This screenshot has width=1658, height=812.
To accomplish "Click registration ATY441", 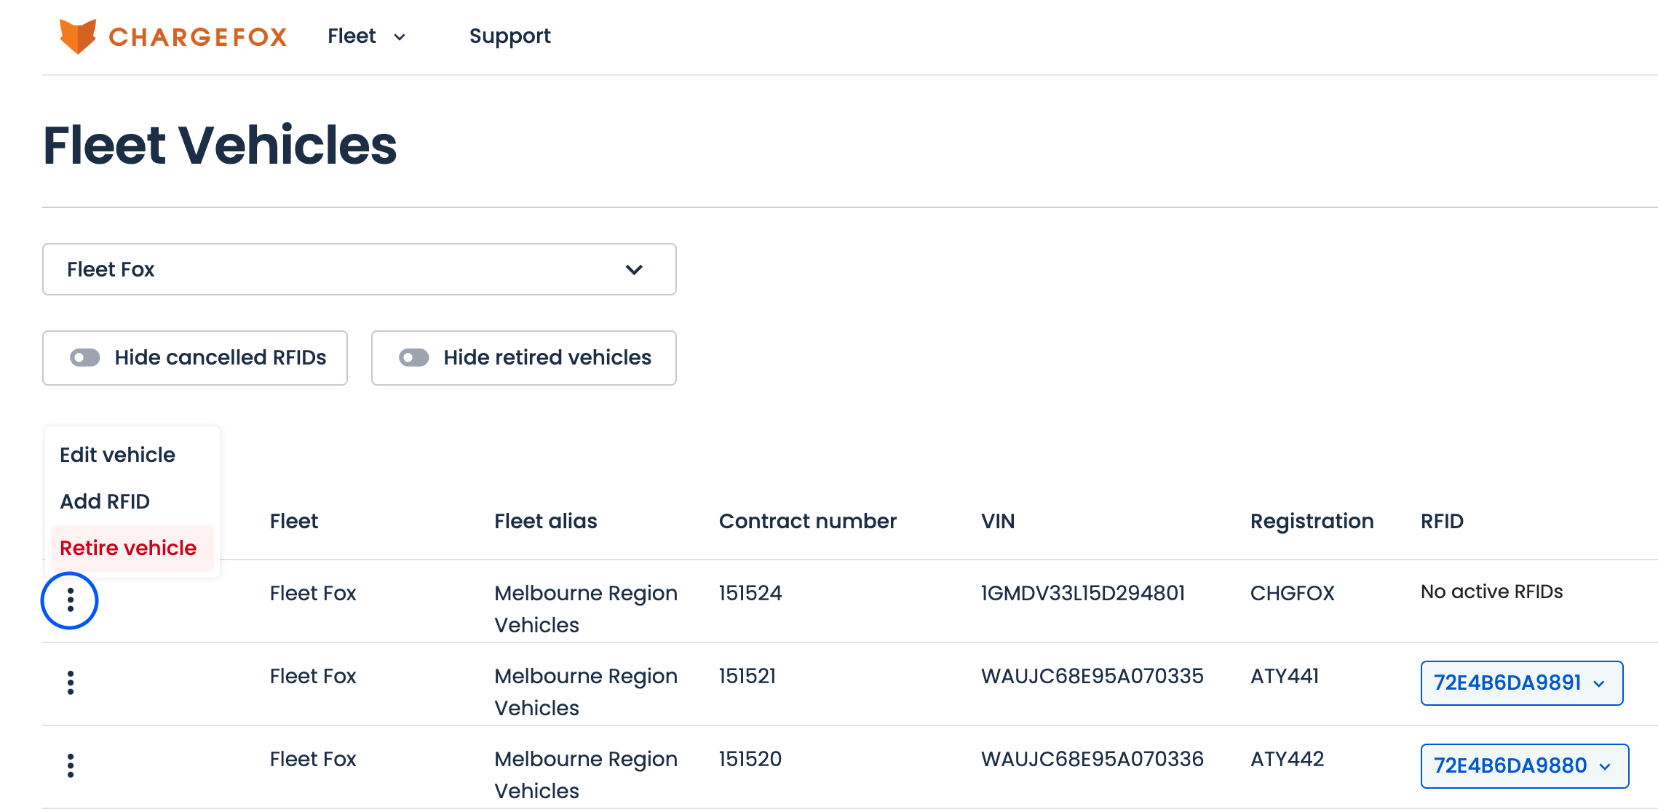I will [1285, 676].
